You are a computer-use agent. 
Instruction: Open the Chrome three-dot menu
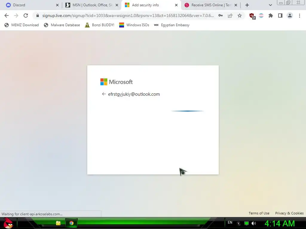coord(299,16)
